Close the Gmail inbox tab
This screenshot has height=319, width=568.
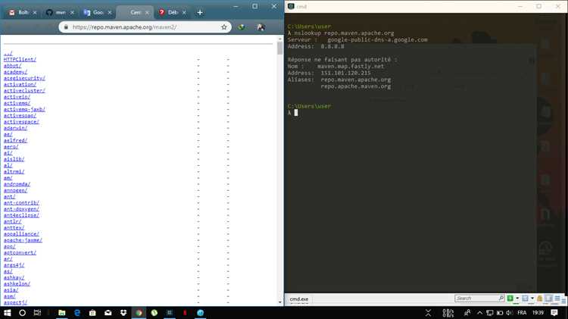click(x=35, y=12)
